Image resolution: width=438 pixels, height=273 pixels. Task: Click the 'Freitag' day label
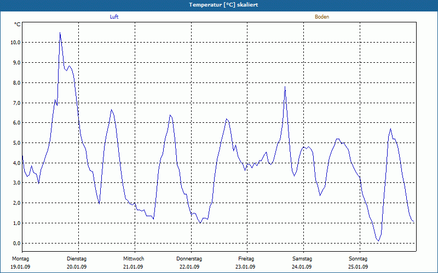pyautogui.click(x=246, y=259)
